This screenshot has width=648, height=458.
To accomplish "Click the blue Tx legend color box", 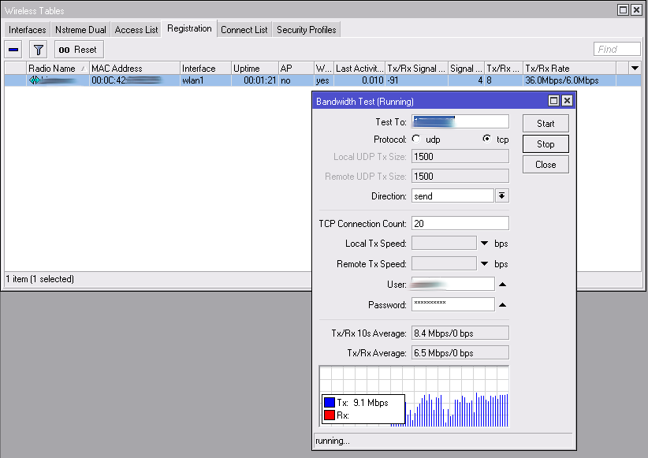I will [x=329, y=403].
